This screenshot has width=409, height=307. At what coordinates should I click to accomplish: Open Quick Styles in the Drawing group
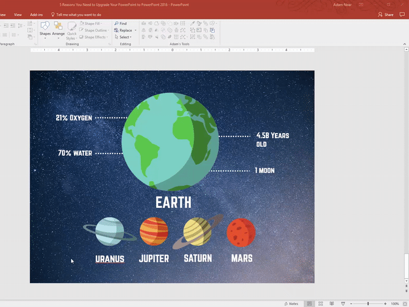72,29
